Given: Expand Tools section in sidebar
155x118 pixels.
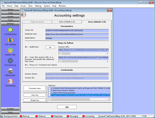Looking at the screenshot, I should (x=10, y=20).
